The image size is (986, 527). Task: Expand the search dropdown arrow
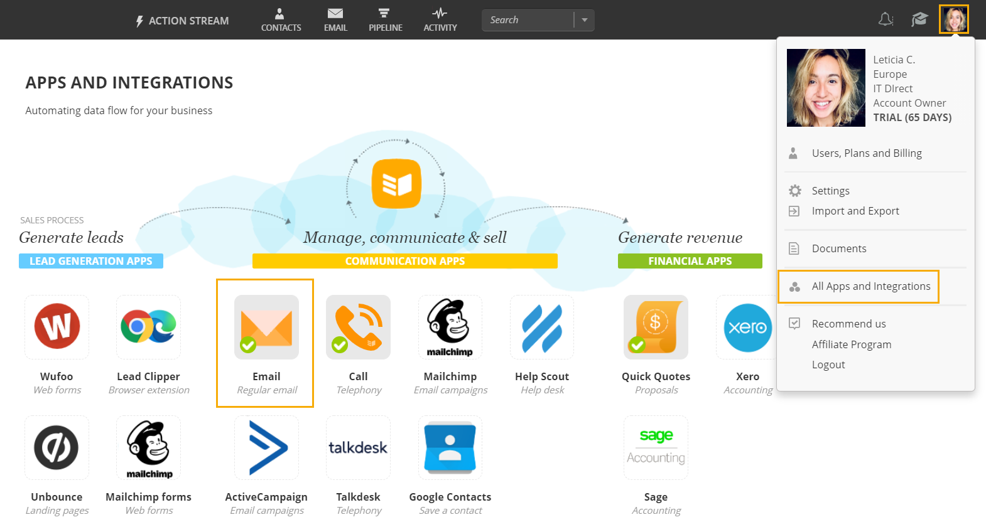click(585, 20)
